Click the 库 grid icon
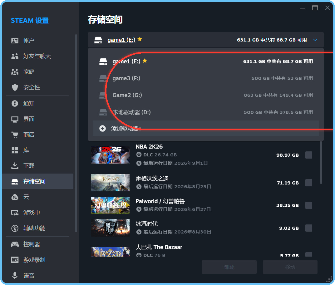Image resolution: width=335 pixels, height=285 pixels. point(15,150)
